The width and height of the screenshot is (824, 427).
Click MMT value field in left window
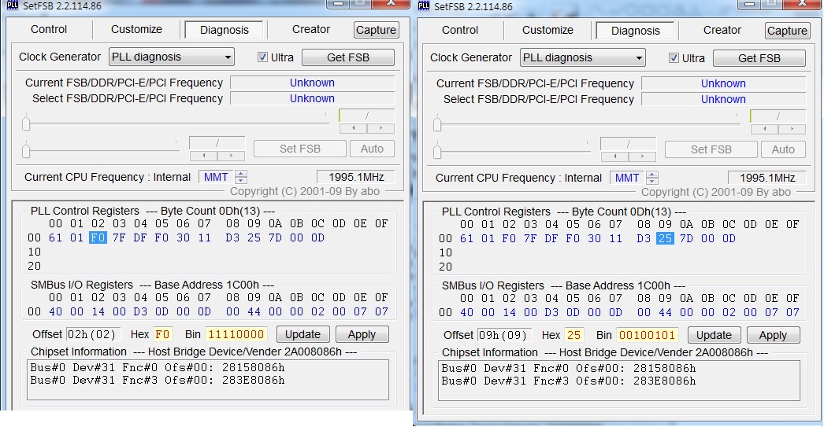coord(216,177)
